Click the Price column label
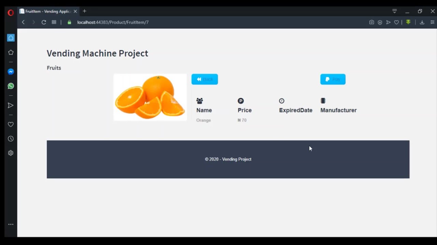This screenshot has height=245, width=437. coord(245,110)
